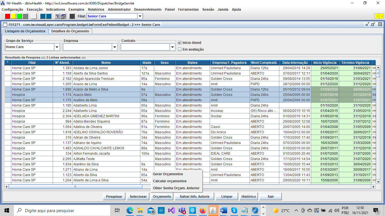Click the cascade windows toolbar icon
This screenshot has height=216, width=385.
[x=63, y=16]
